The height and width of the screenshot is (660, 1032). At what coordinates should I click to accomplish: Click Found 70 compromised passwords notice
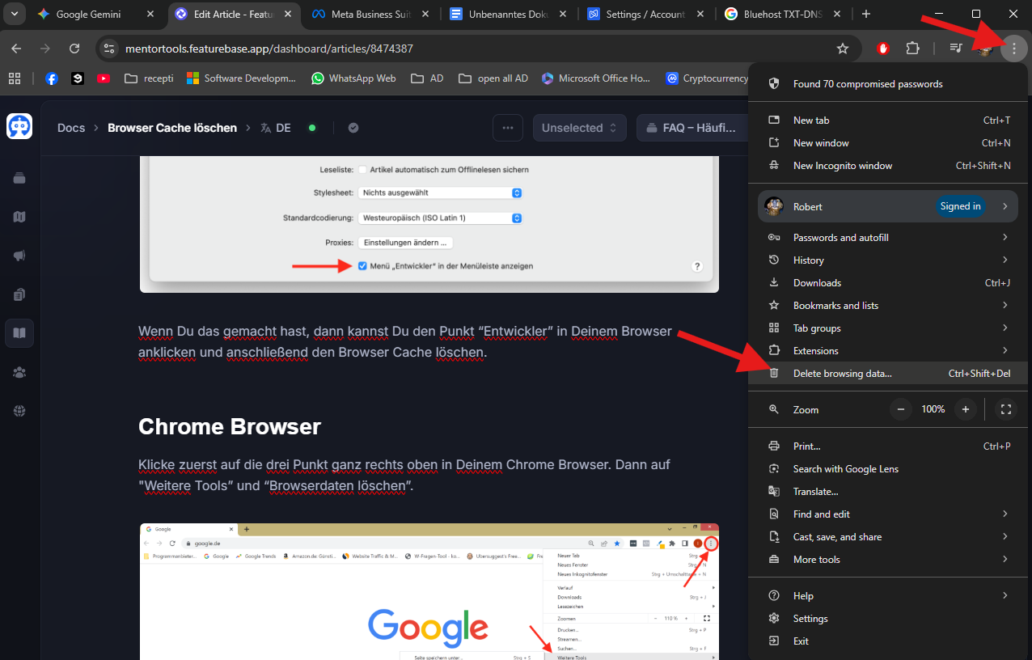[x=888, y=83]
